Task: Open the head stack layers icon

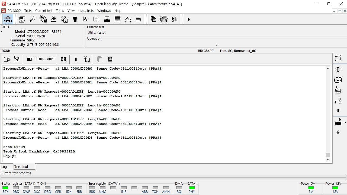Action: [107, 19]
